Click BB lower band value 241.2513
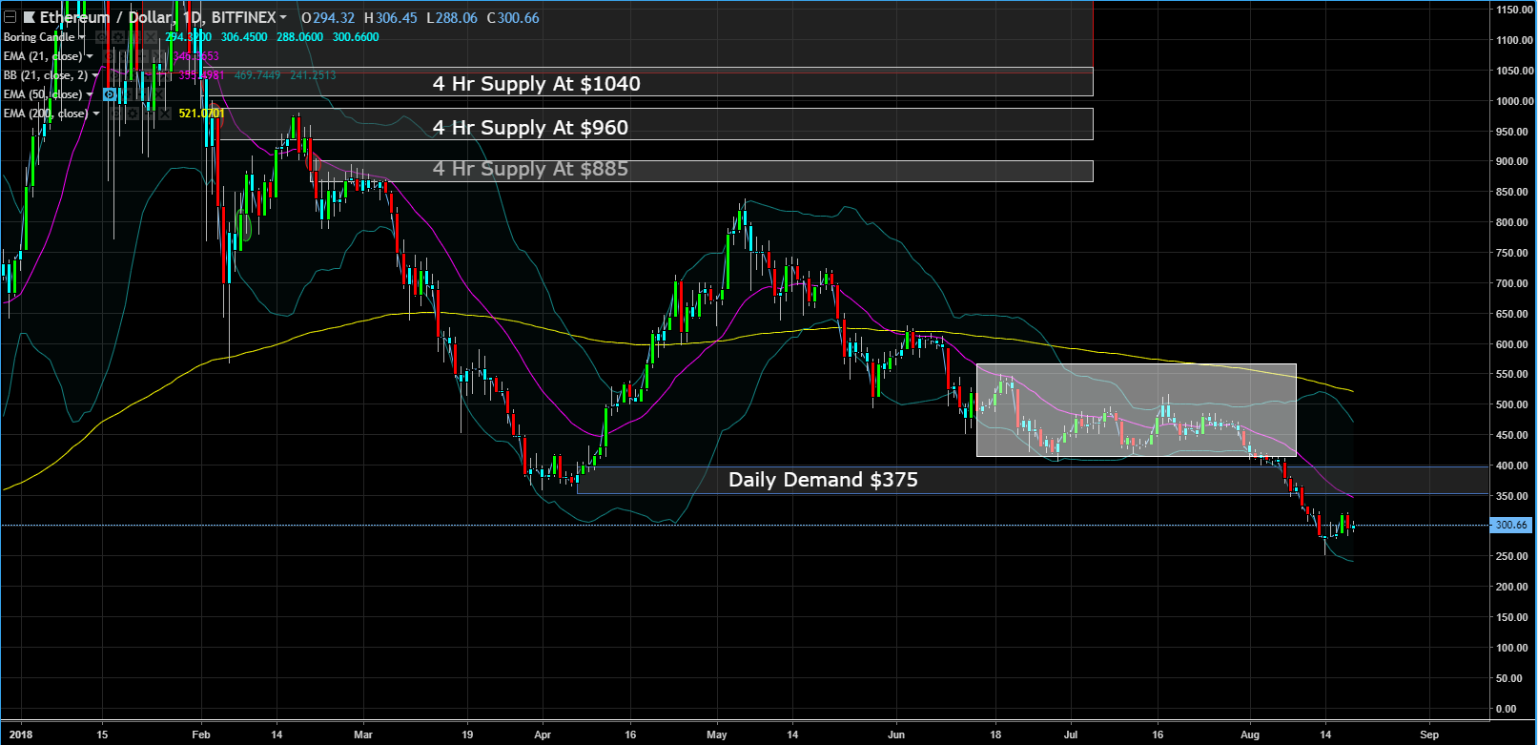This screenshot has width=1538, height=745. [x=313, y=75]
